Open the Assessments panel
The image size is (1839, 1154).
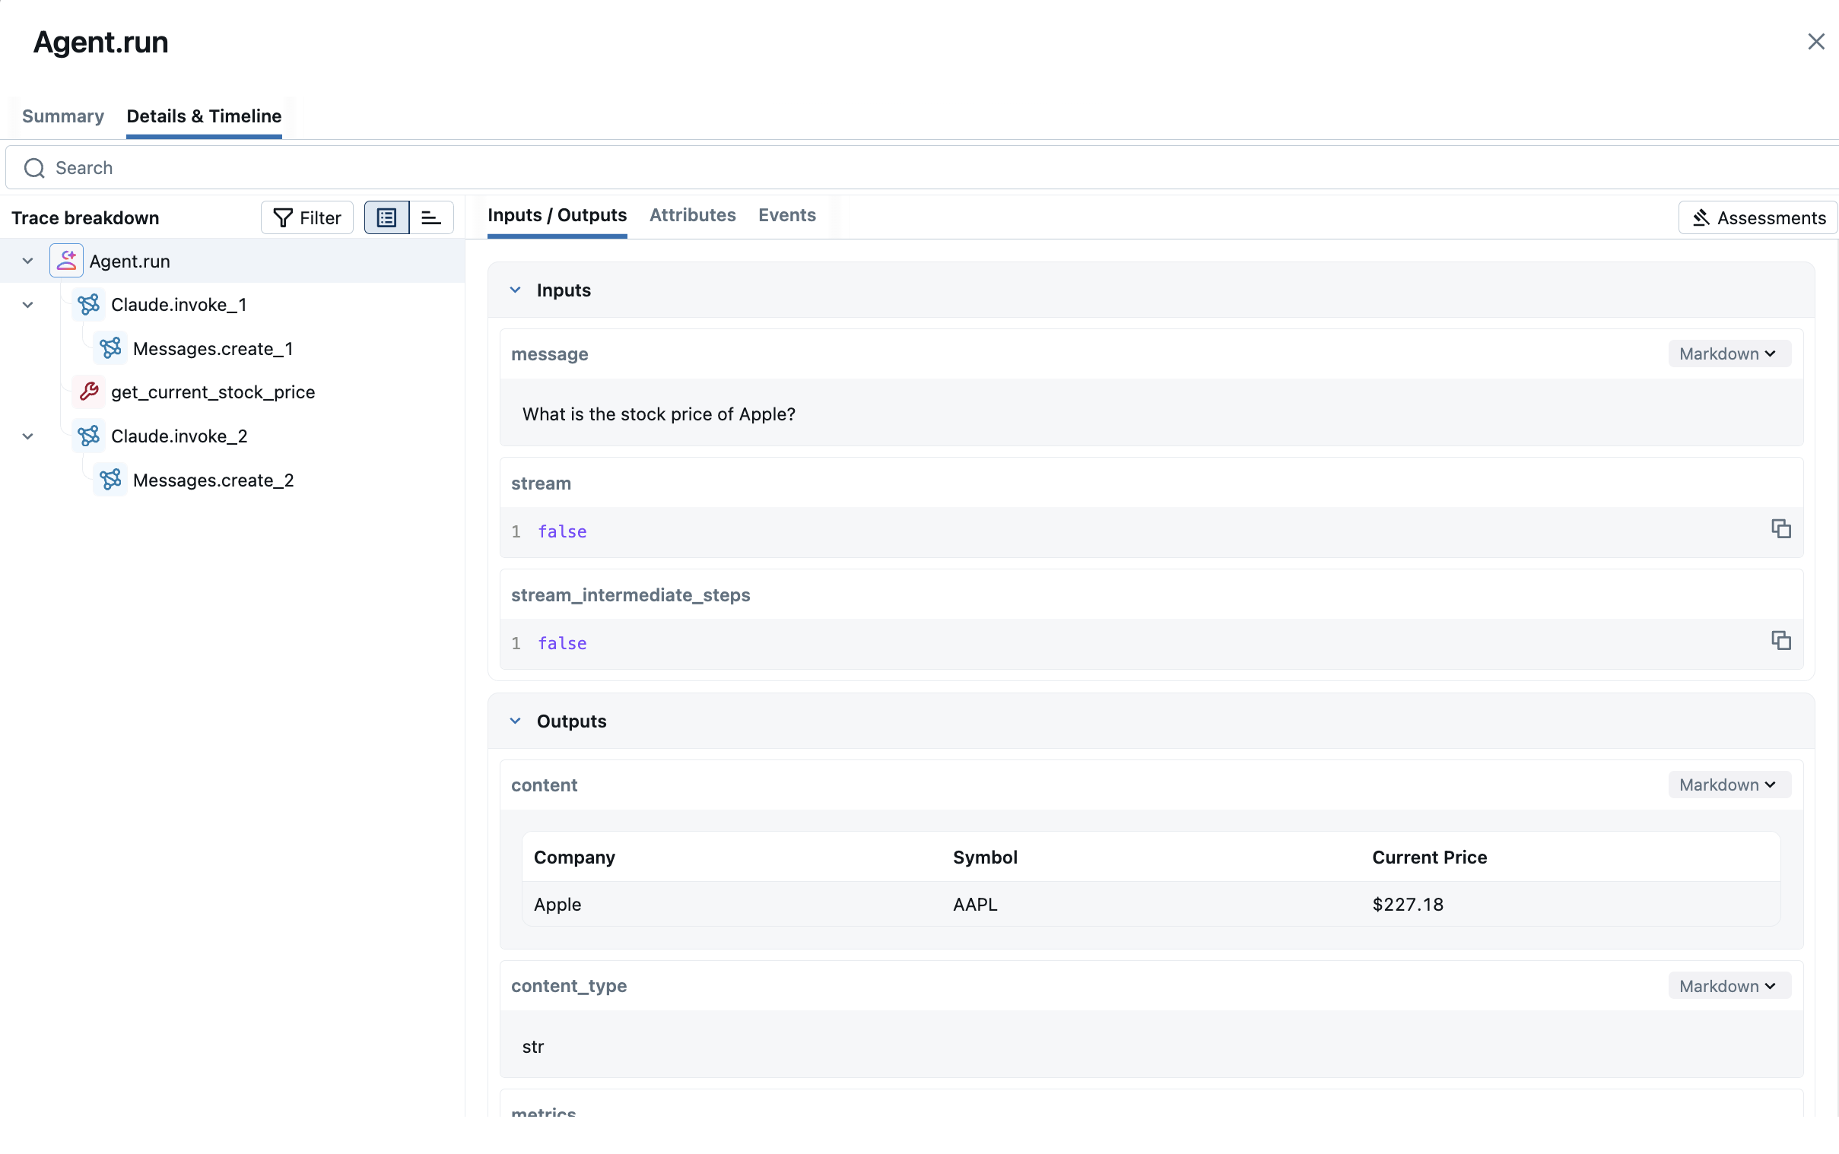(1758, 218)
